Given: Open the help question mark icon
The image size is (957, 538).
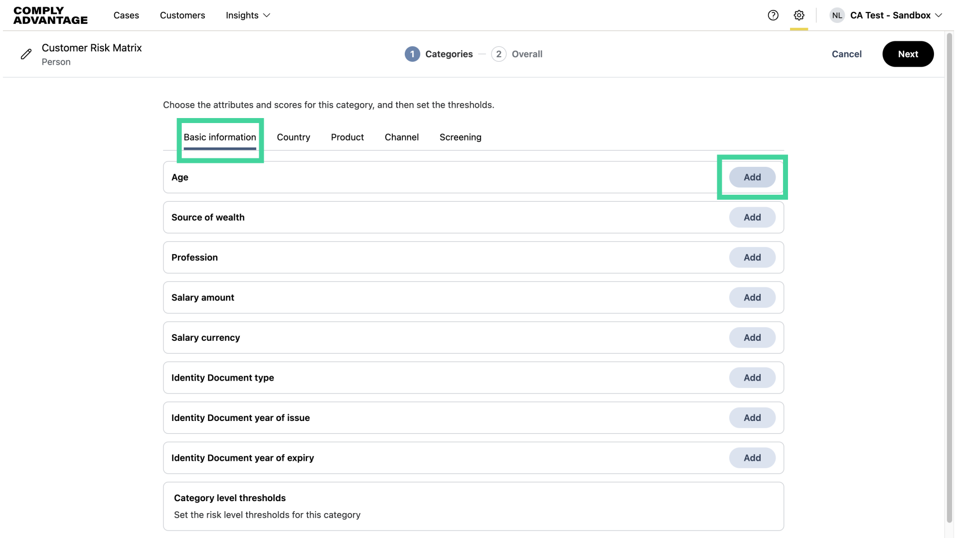Looking at the screenshot, I should (x=773, y=15).
